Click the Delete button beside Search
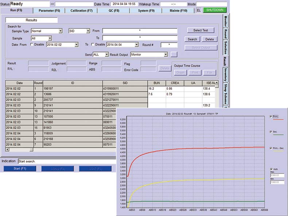The width and height of the screenshot is (288, 216). (209, 39)
